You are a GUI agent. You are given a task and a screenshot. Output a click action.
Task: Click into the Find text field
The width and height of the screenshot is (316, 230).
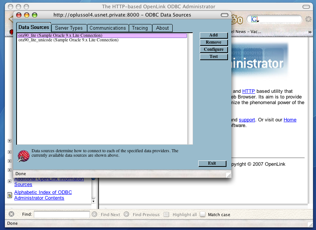[x=62, y=214]
